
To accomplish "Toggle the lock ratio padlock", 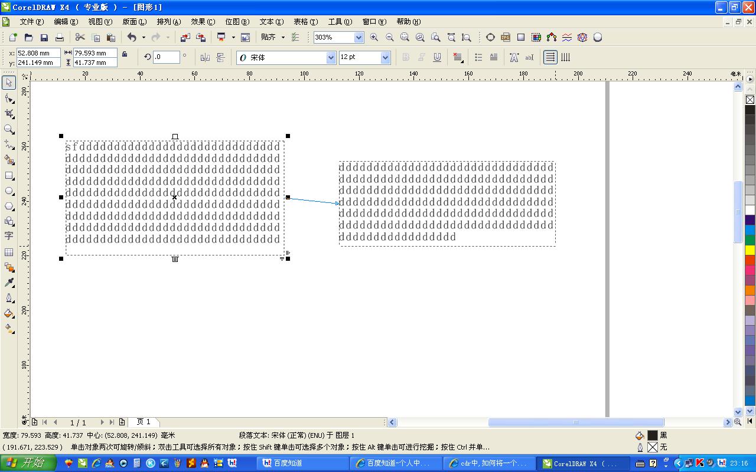I will coord(125,54).
